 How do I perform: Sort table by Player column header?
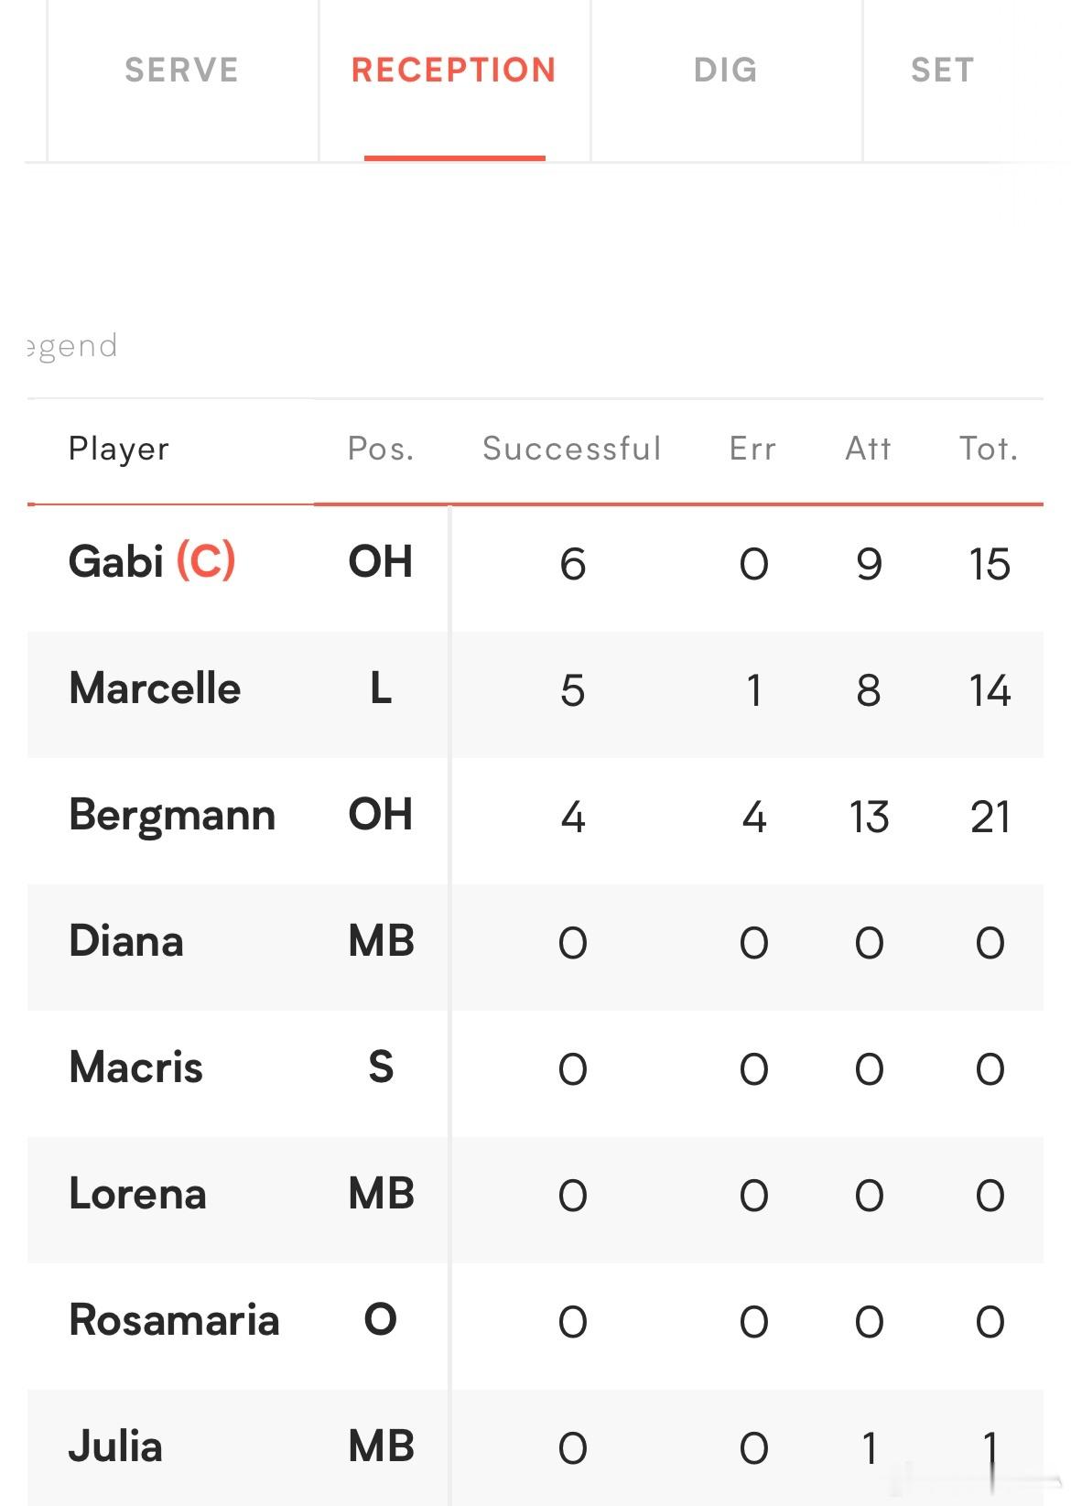point(119,449)
